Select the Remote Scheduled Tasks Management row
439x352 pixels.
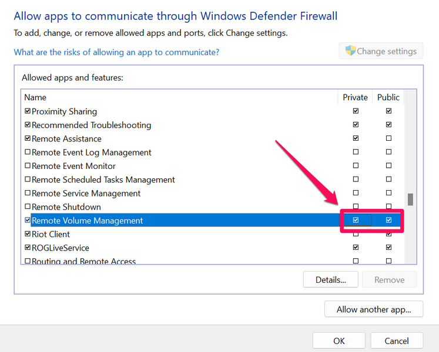click(103, 180)
